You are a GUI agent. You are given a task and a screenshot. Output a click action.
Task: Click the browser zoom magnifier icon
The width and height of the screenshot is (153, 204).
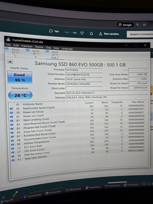tap(138, 25)
